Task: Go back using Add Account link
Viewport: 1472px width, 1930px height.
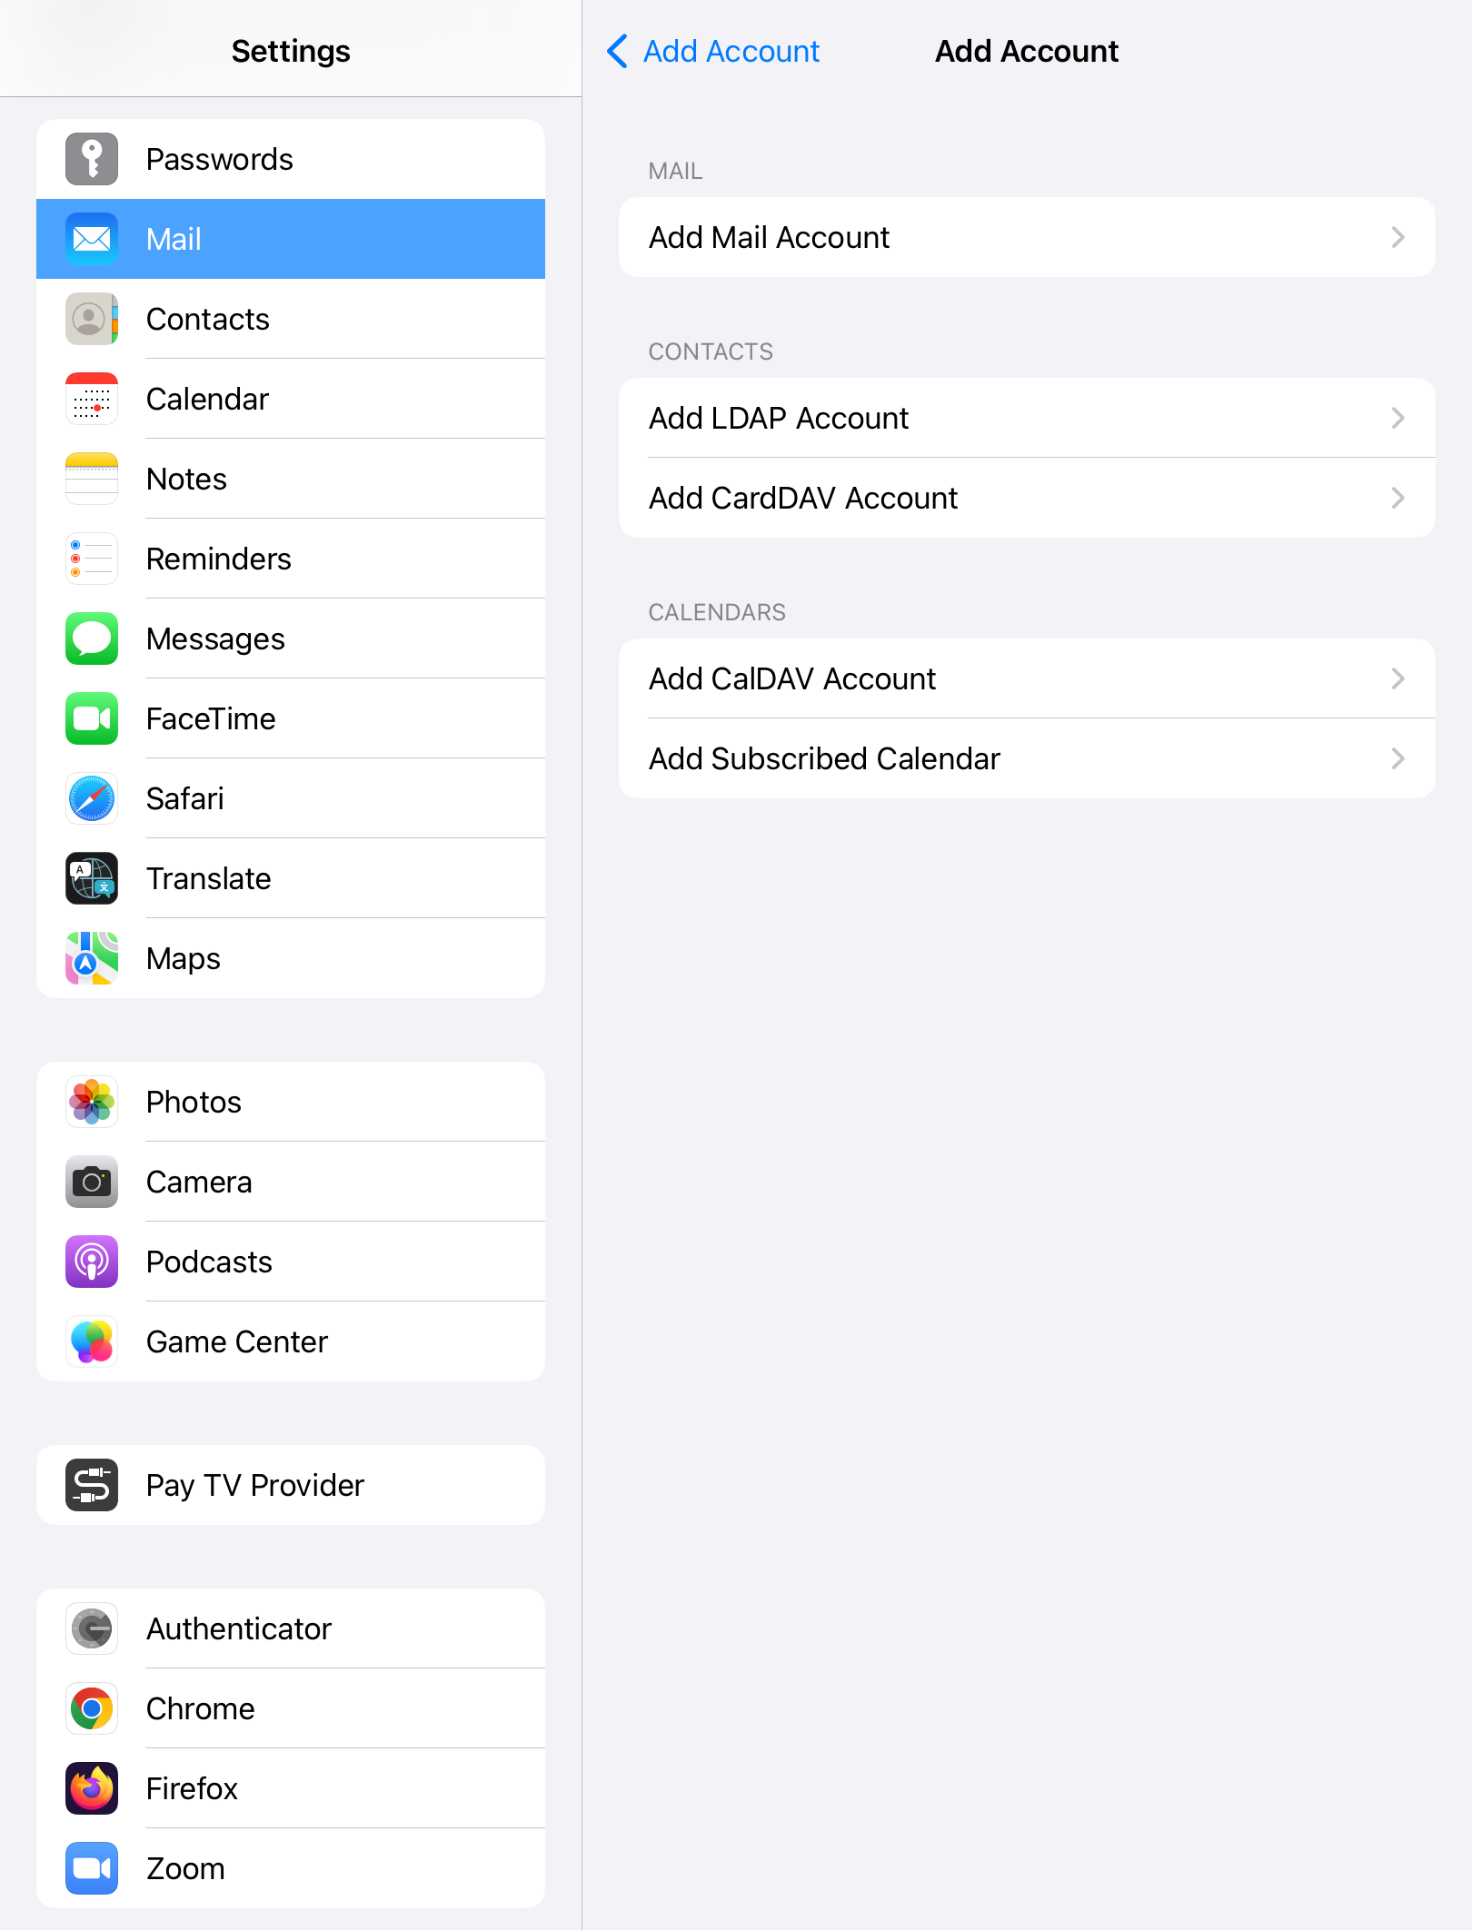Action: coord(713,51)
